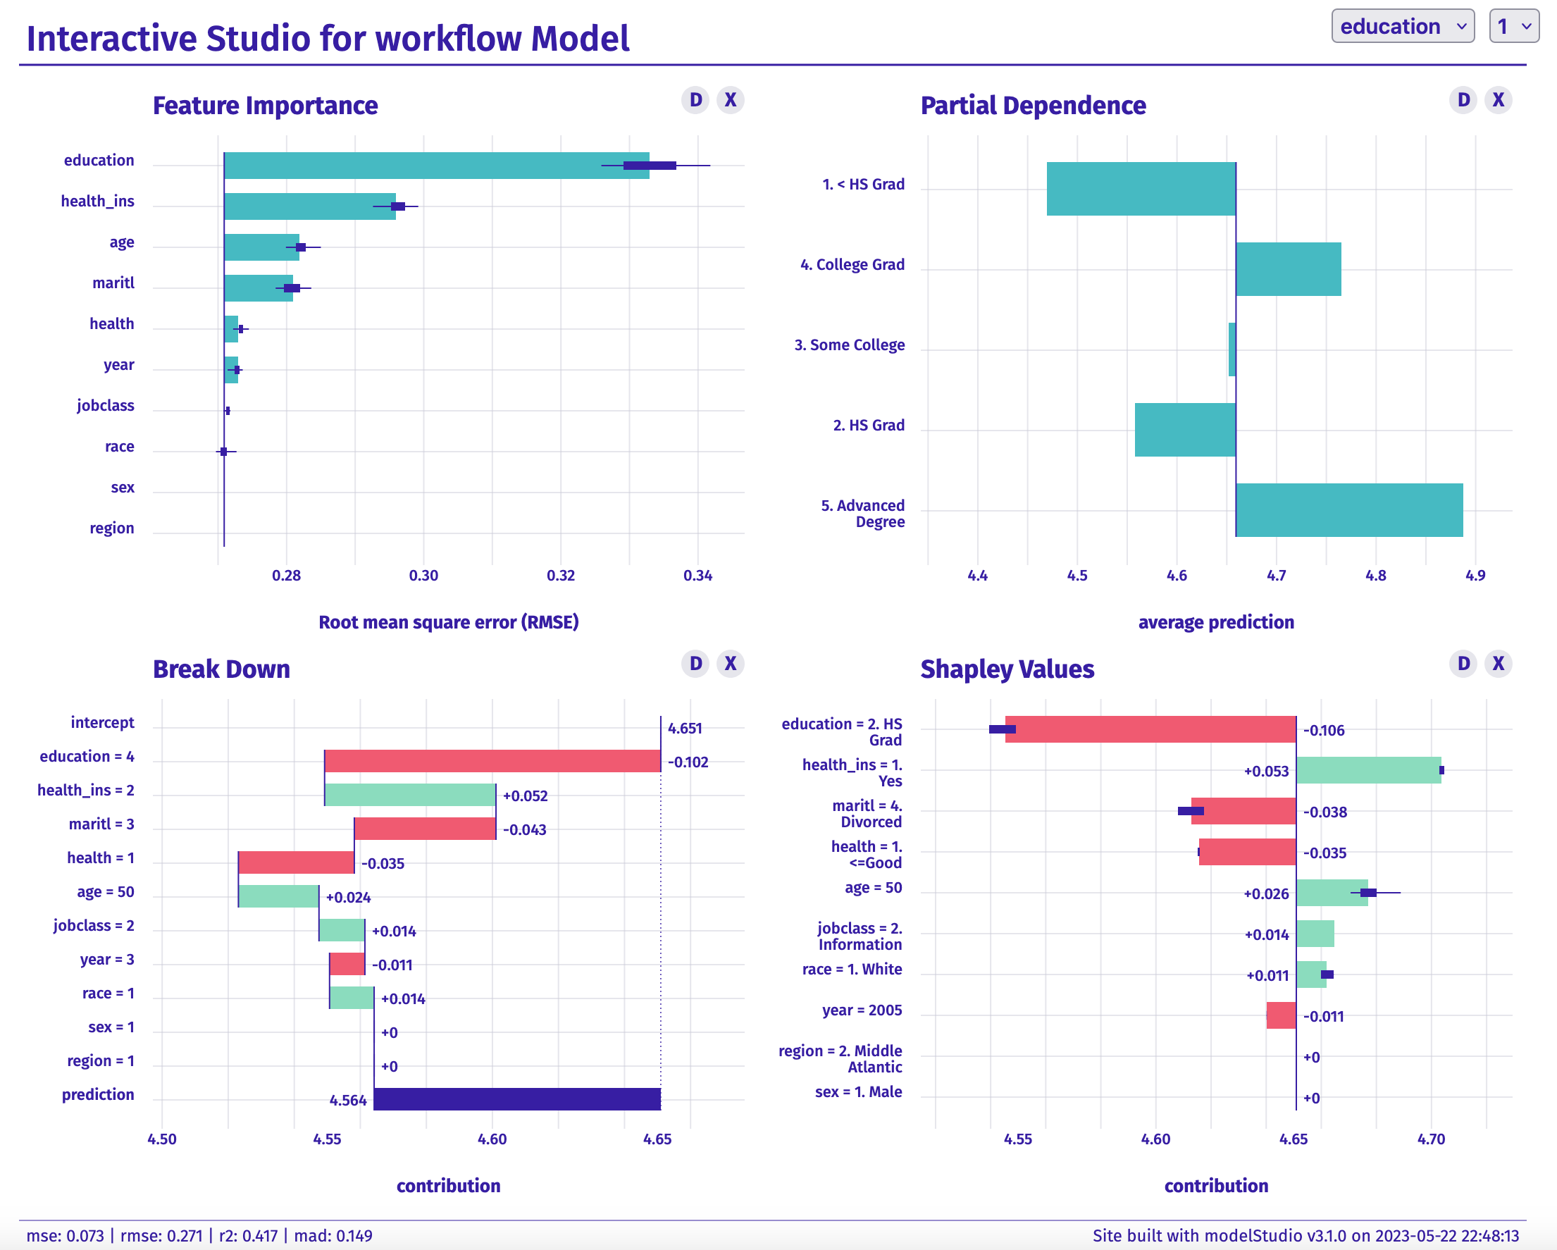Click the dark prediction bar in Break Down

(x=517, y=1099)
